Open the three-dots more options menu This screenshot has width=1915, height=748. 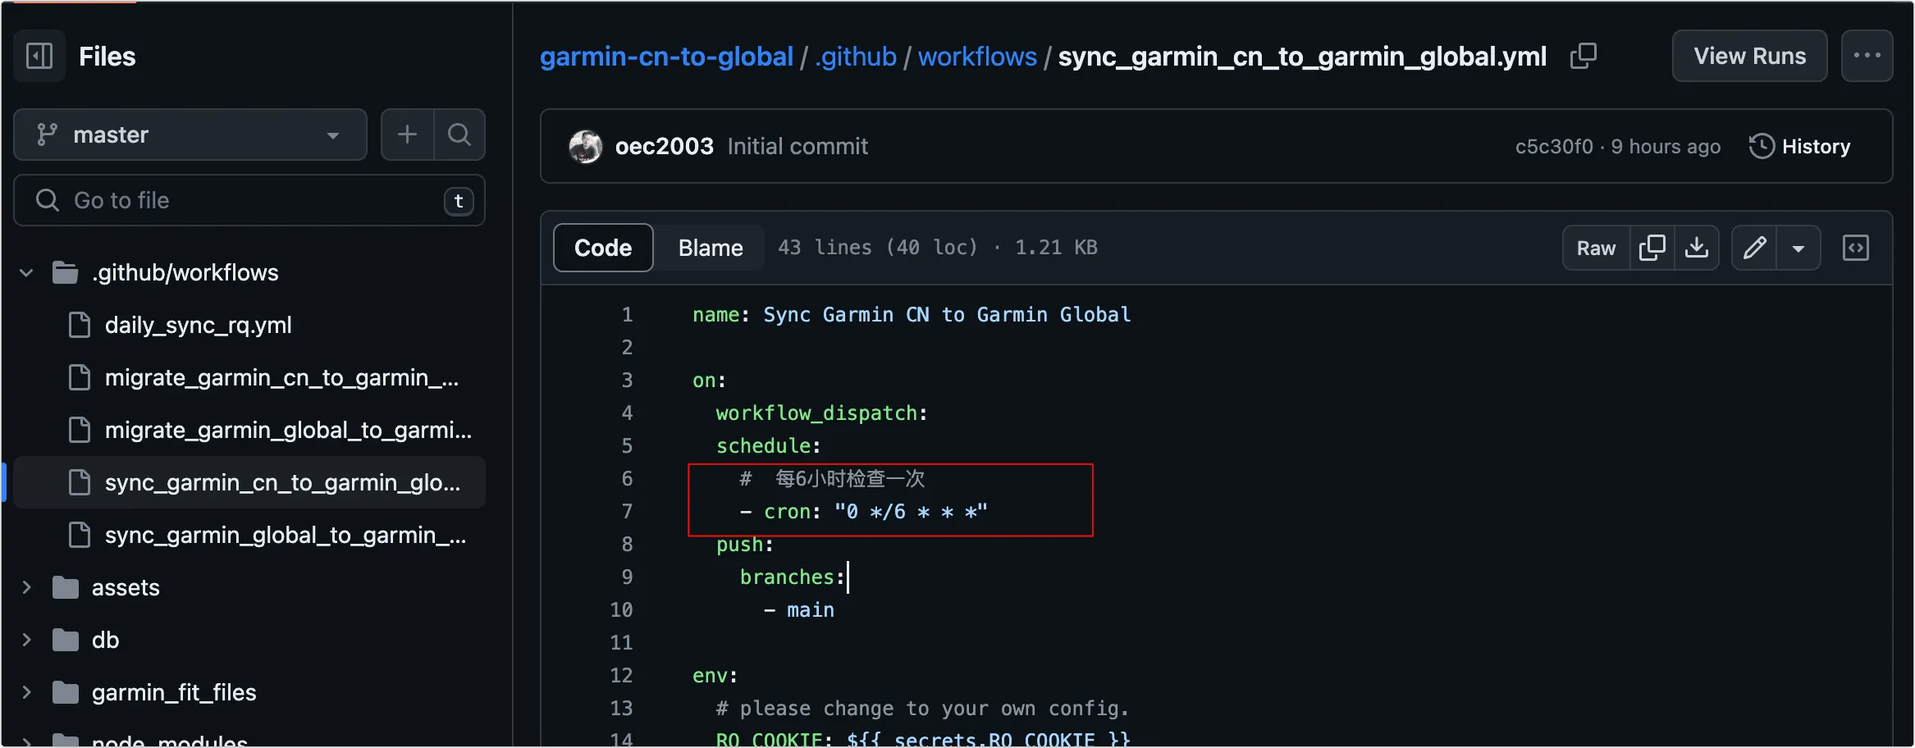[1867, 56]
